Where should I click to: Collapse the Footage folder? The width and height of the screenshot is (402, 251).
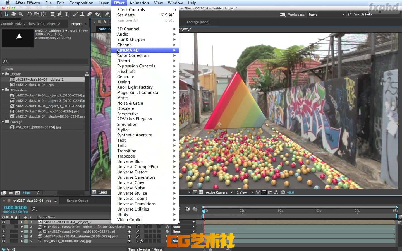(x=3, y=122)
